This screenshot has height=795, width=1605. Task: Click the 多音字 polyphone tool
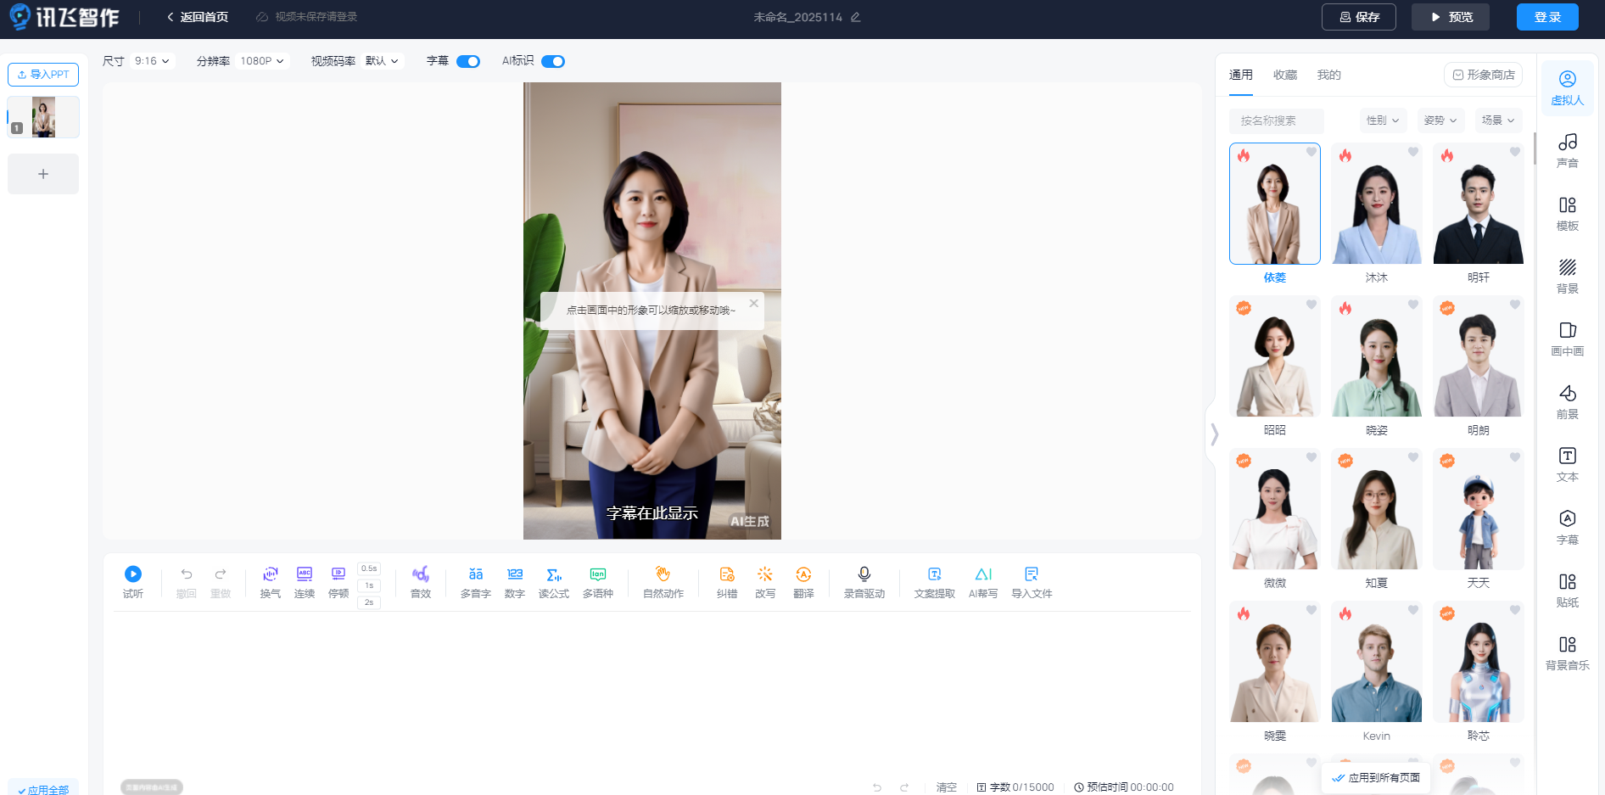pyautogui.click(x=475, y=574)
